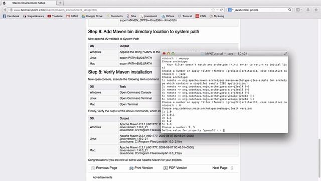Go to Previous Page link
The image size is (321, 181).
tap(106, 168)
